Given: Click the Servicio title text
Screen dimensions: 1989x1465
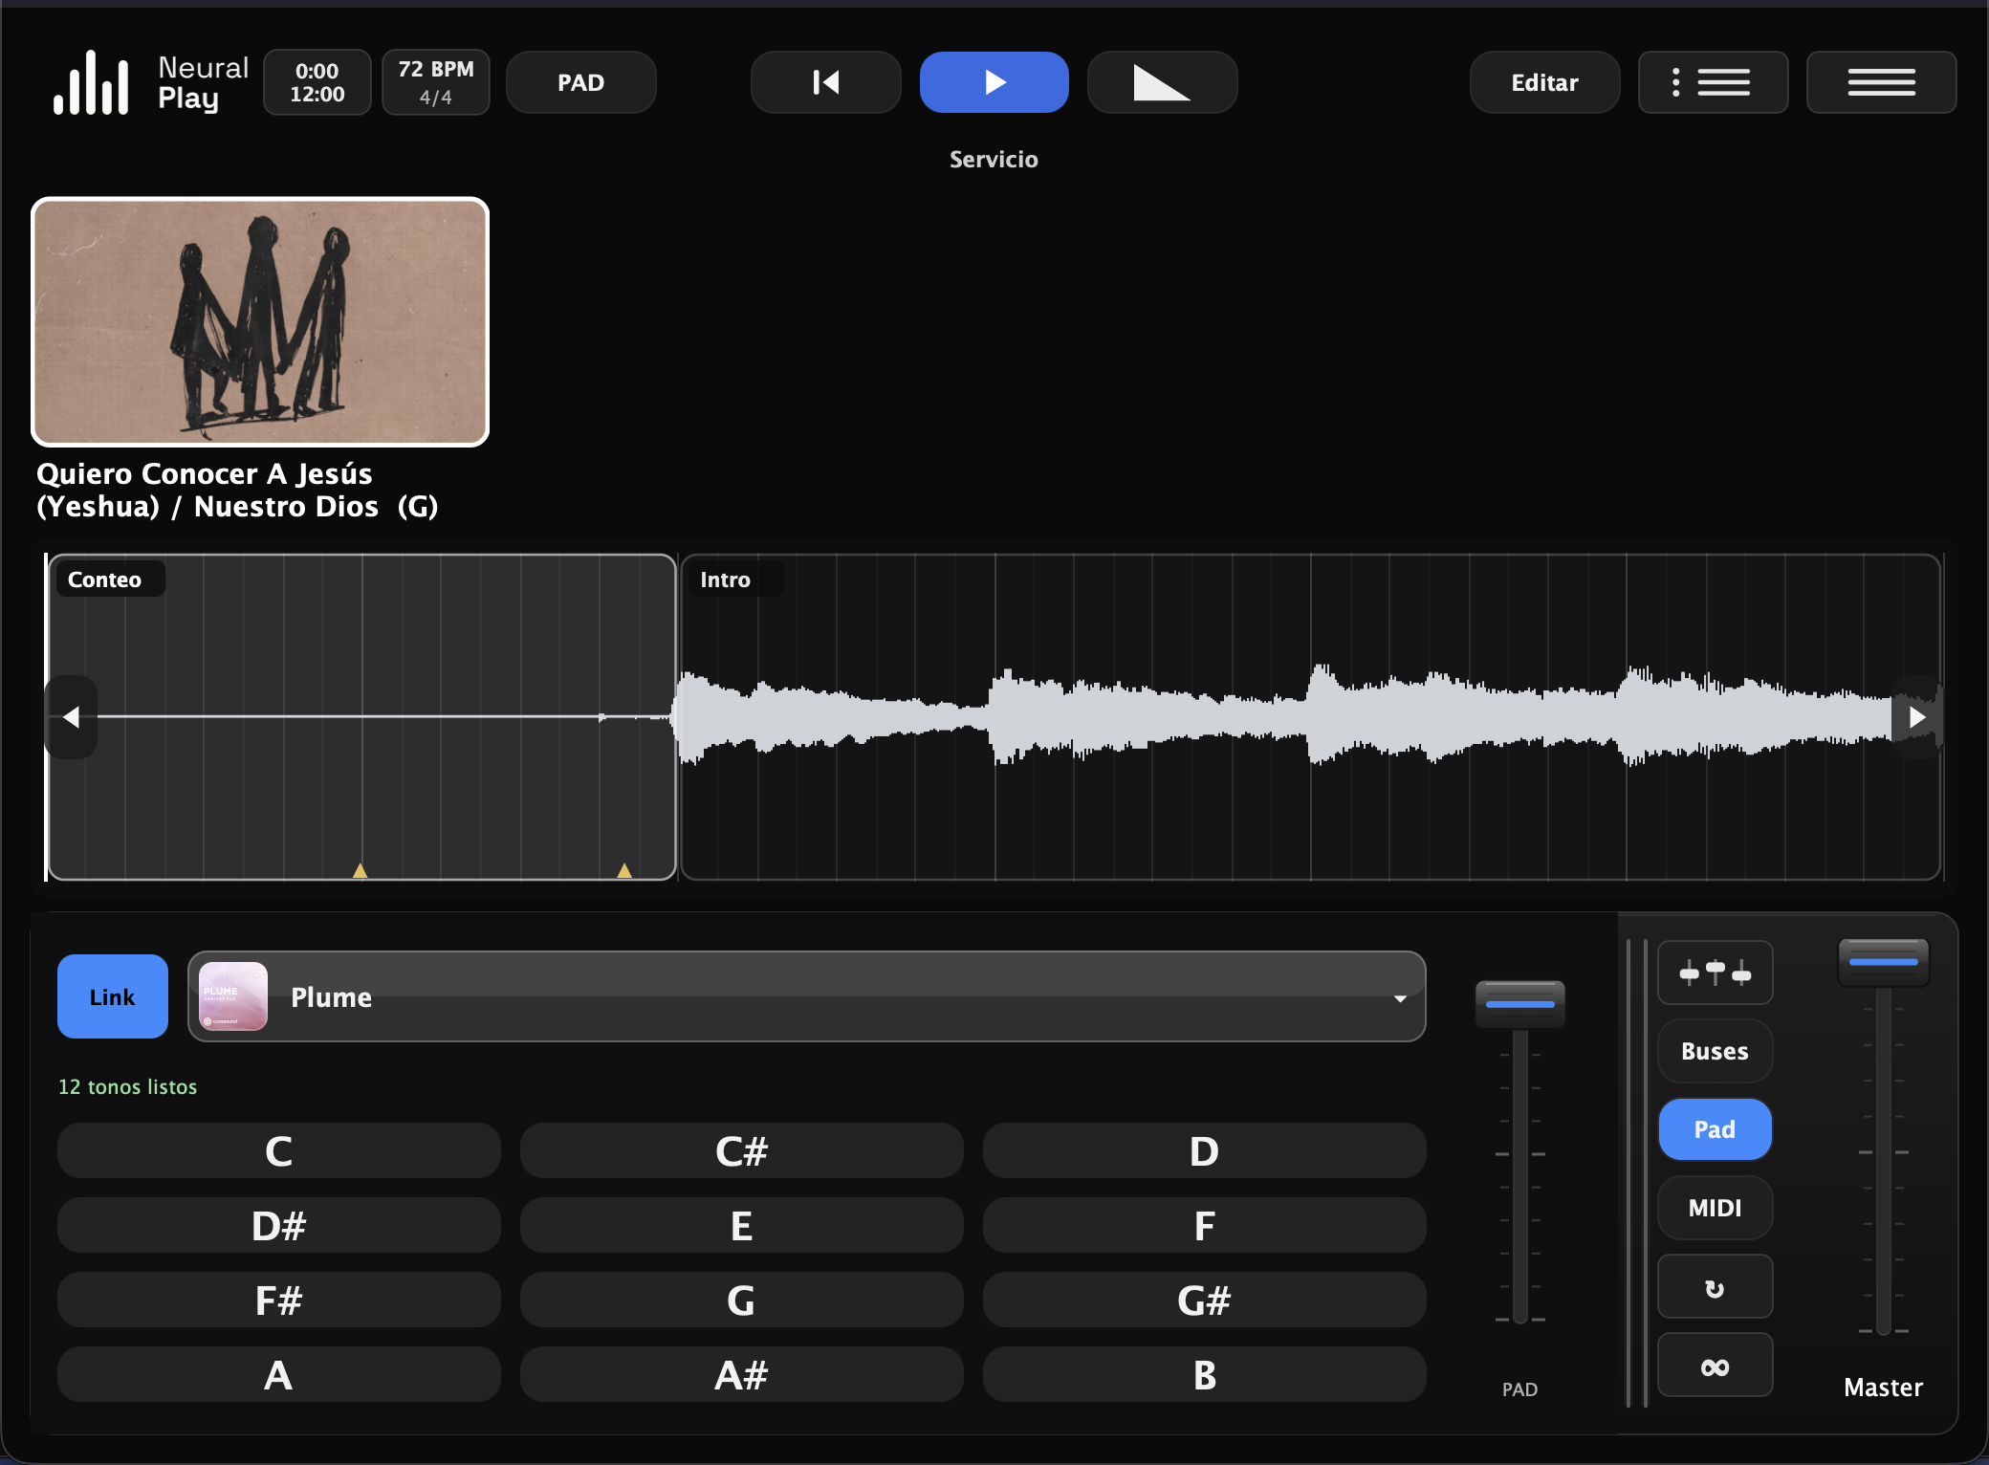Looking at the screenshot, I should 994,160.
